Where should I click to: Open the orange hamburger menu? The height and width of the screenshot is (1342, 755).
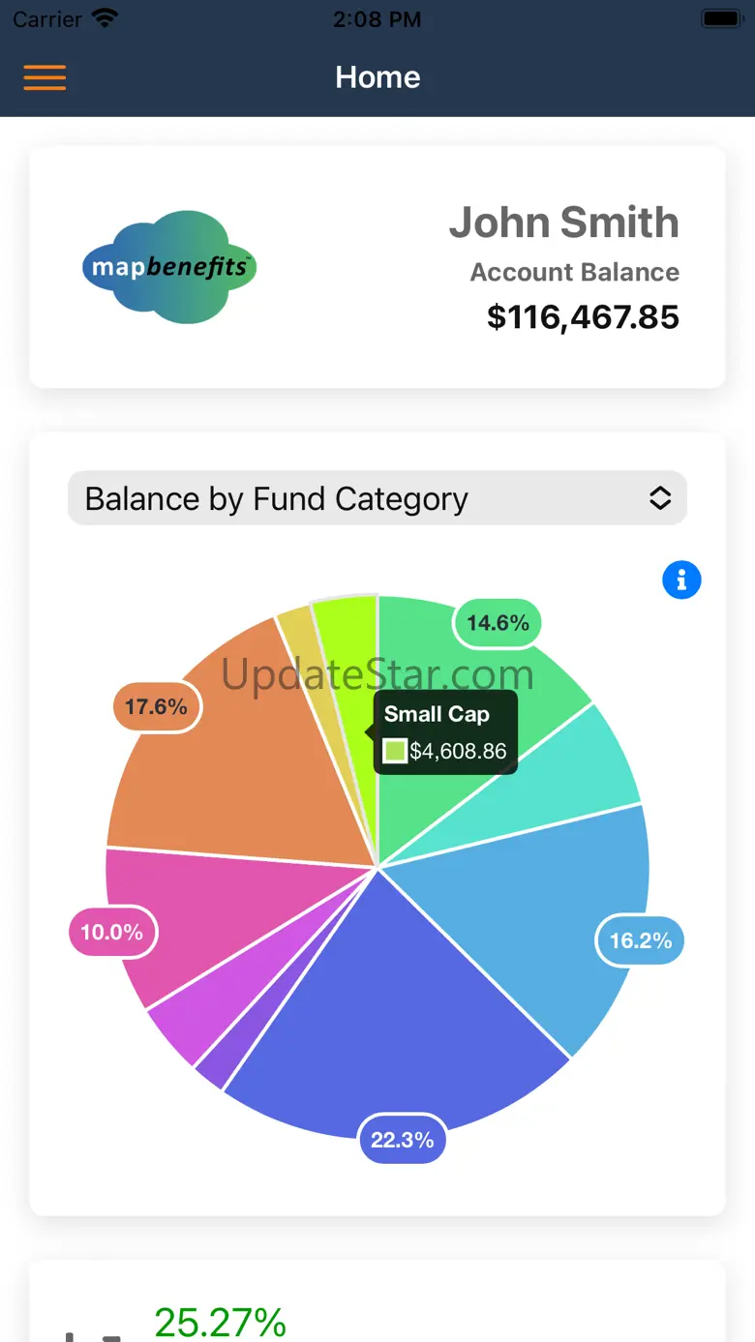click(x=45, y=77)
